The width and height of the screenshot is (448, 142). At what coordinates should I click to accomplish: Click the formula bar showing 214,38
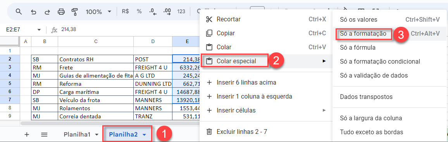(69, 29)
